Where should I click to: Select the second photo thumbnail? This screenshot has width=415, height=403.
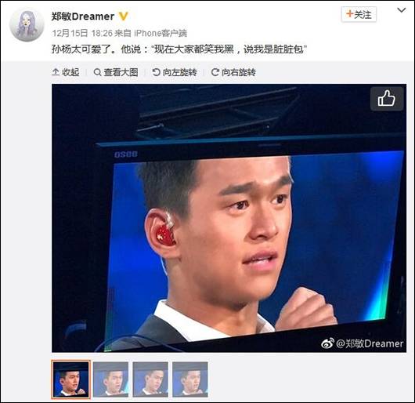tap(110, 379)
